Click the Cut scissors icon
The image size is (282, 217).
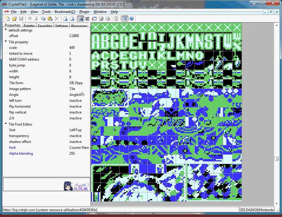click(36, 19)
